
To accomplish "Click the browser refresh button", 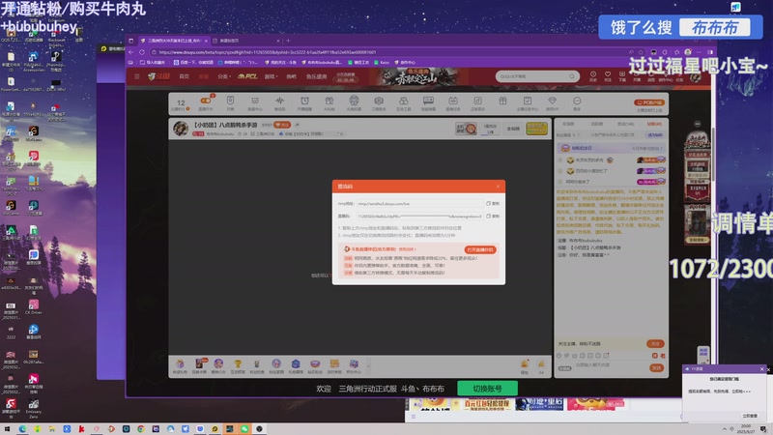I will [x=142, y=52].
